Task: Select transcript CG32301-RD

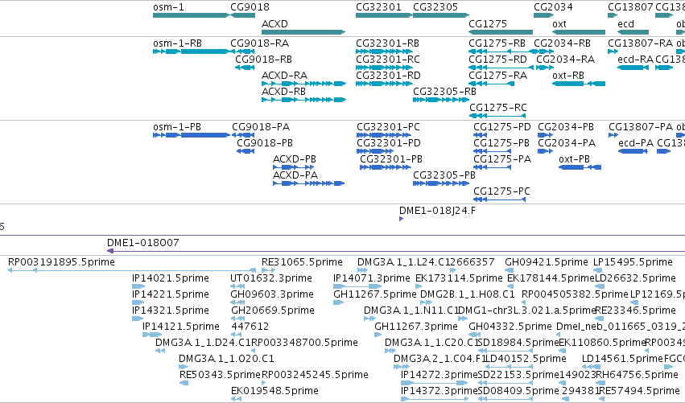Action: click(384, 84)
